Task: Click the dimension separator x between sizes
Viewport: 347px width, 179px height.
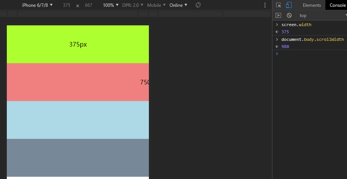Action: point(77,6)
